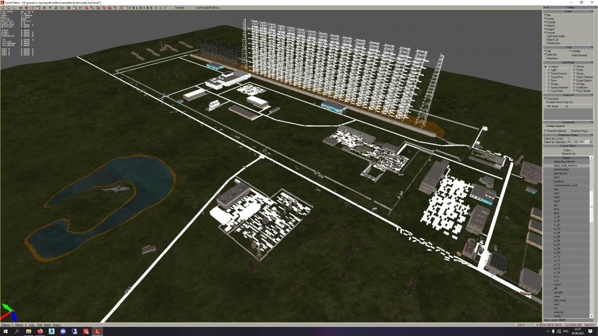This screenshot has width=598, height=336.
Task: Open the Edit dropdown in Tools panel
Action: (x=548, y=51)
